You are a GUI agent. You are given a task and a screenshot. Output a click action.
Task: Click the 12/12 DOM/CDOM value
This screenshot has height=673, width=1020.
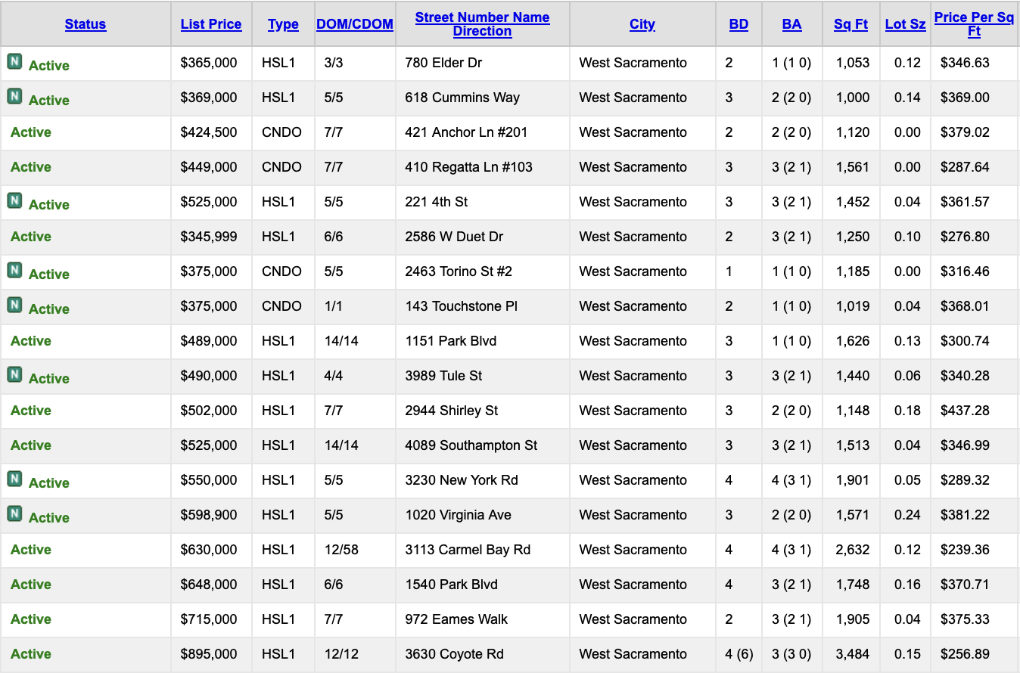pyautogui.click(x=341, y=654)
